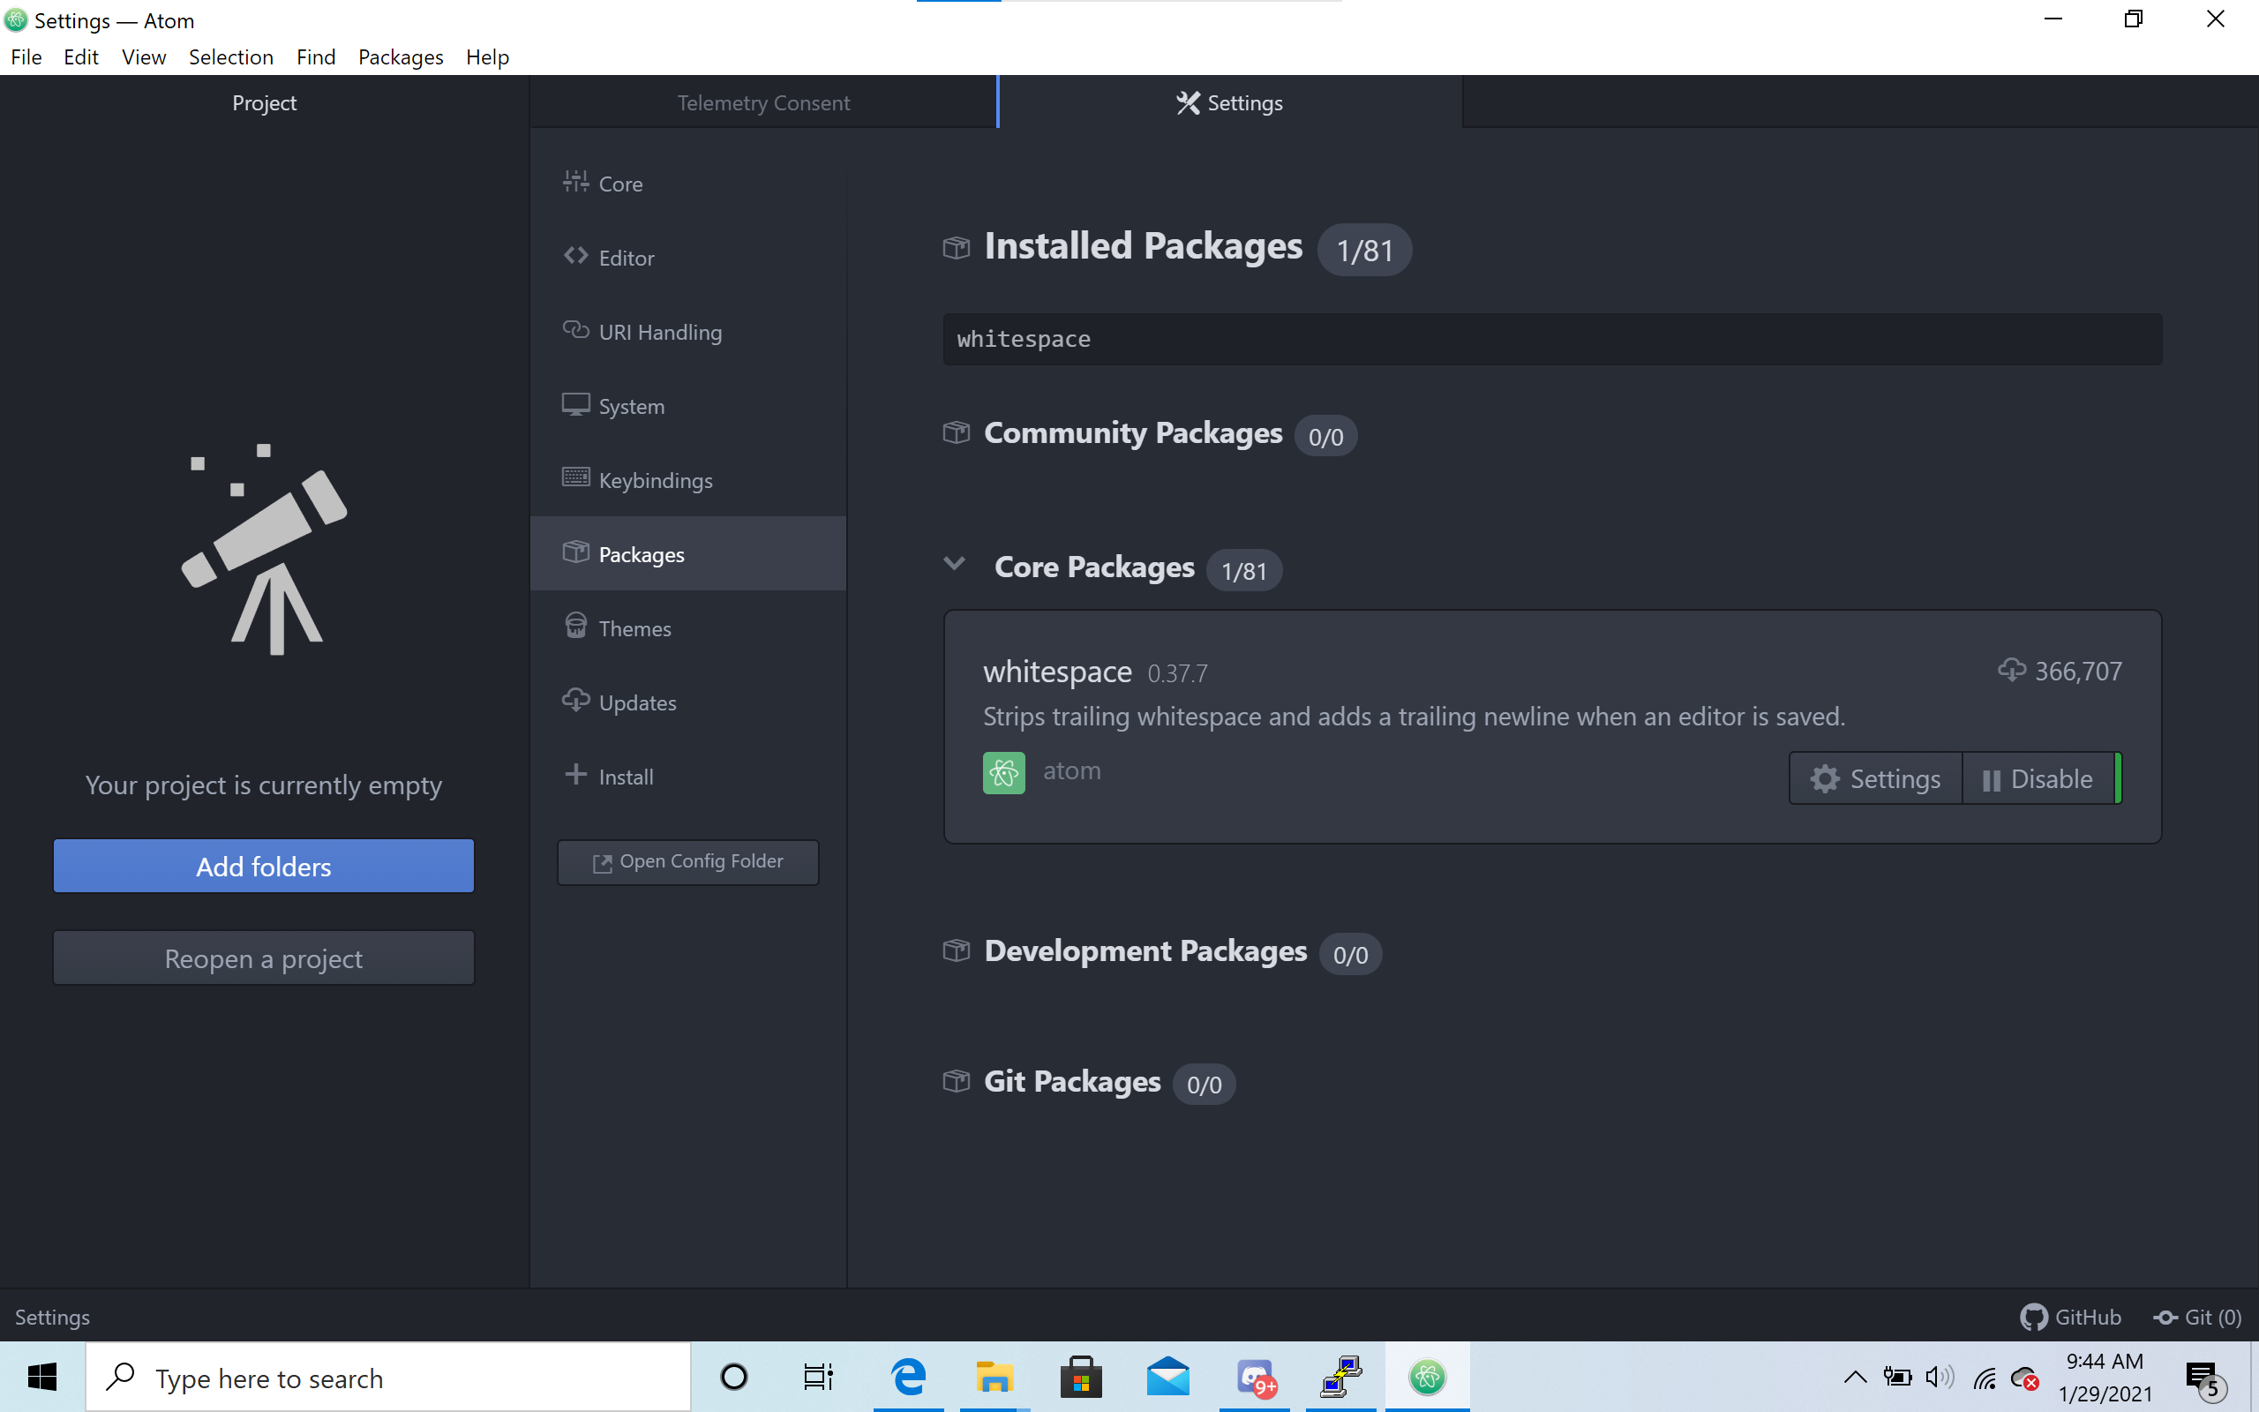Screen dimensions: 2259x1412
Task: Click the Windows taskbar search box
Action: tap(388, 1378)
